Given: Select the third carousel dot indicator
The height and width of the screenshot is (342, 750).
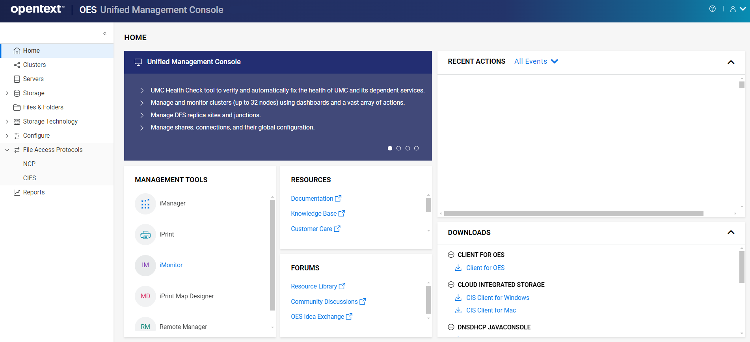Looking at the screenshot, I should tap(408, 148).
